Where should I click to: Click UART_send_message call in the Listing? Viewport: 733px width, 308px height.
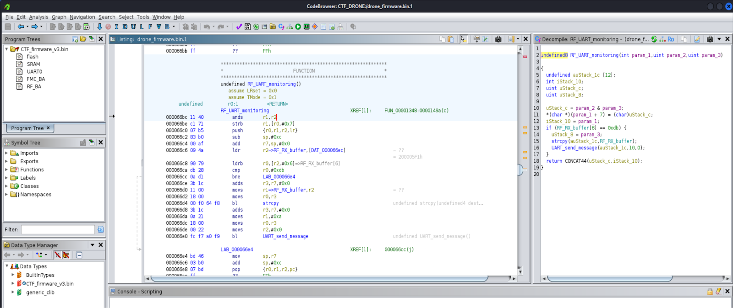pyautogui.click(x=285, y=236)
